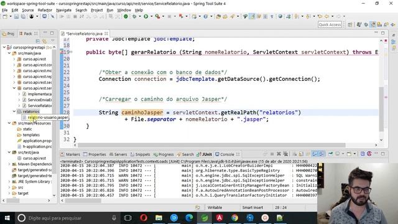Image resolution: width=398 pixels, height=224 pixels.
Task: Switch to the JUnit tab
Action: tap(205, 154)
